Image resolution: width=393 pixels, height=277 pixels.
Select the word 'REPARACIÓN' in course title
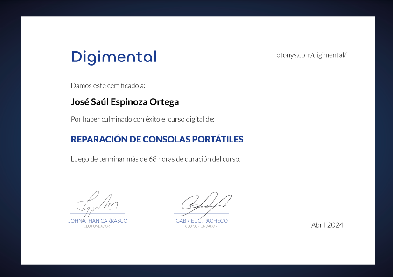click(x=99, y=139)
